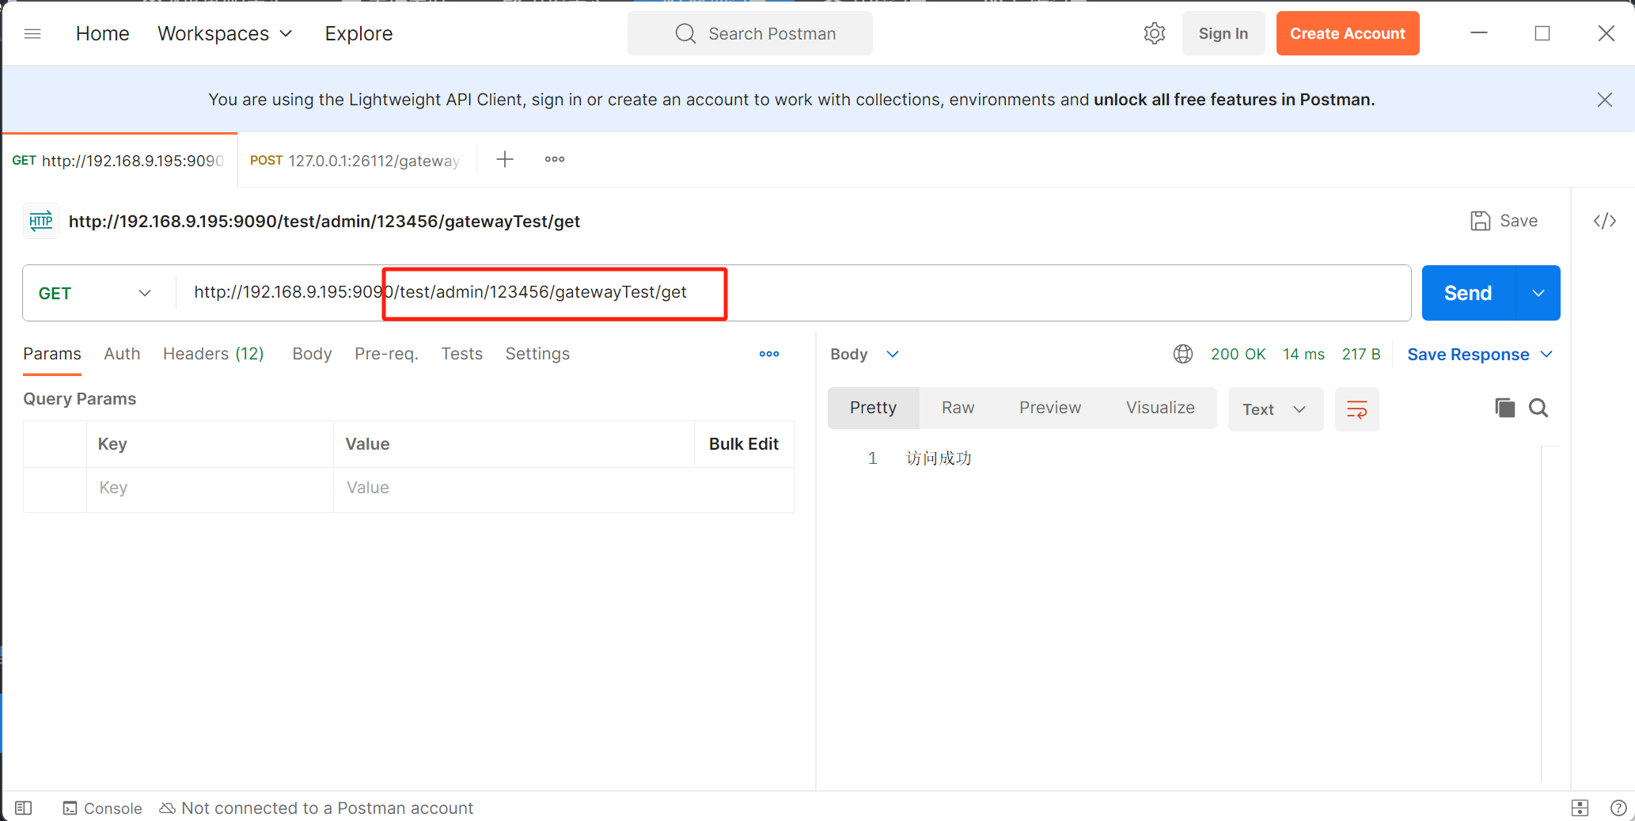Click Create Account button
Image resolution: width=1635 pixels, height=821 pixels.
[x=1347, y=33]
